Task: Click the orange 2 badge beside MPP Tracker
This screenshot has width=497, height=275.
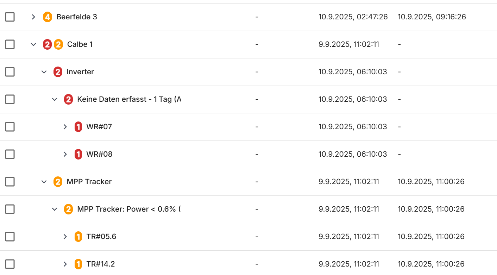Action: [x=58, y=182]
